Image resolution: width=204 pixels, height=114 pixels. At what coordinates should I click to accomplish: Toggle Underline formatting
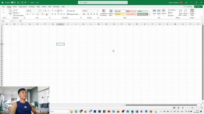[x=33, y=14]
